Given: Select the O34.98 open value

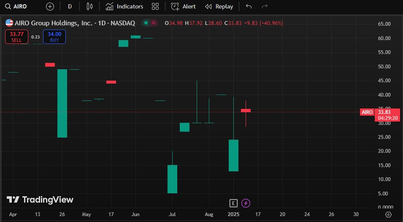Looking at the screenshot, I should 173,23.
